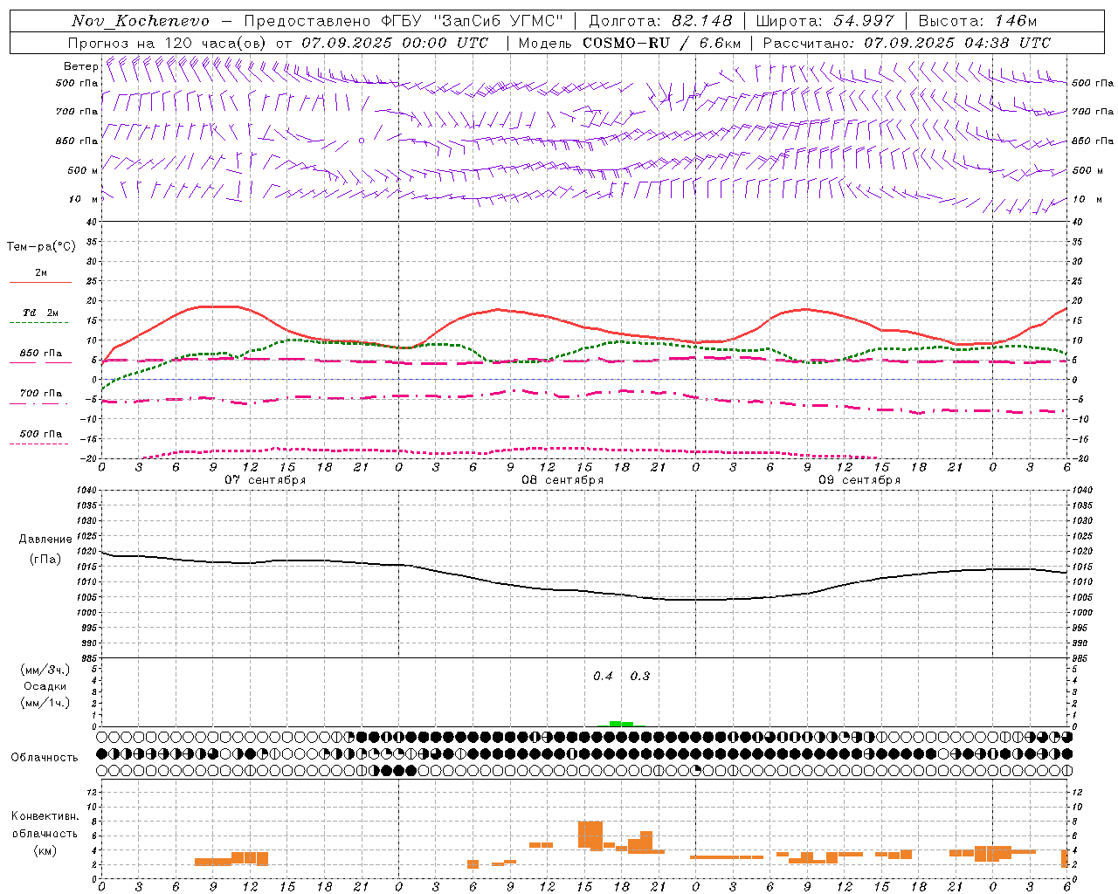
Task: Click the 'Высота: 146м' elevation value
Action: point(977,21)
